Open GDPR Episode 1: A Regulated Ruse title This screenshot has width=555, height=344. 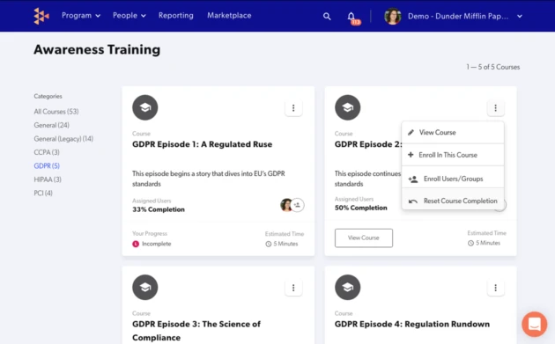pos(202,144)
